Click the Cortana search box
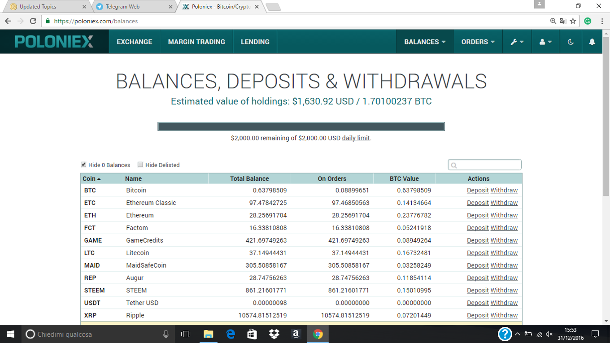610x343 pixels. click(99, 334)
